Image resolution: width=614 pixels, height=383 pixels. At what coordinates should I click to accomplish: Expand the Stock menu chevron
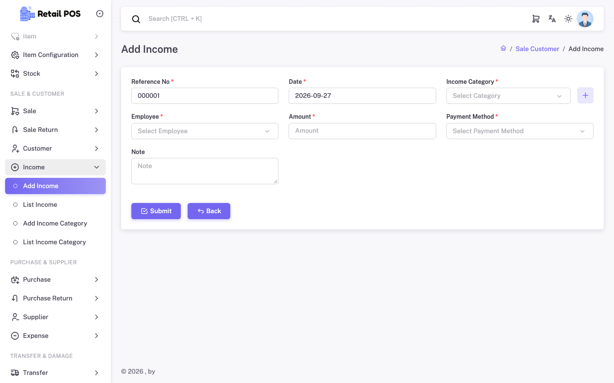coord(97,74)
